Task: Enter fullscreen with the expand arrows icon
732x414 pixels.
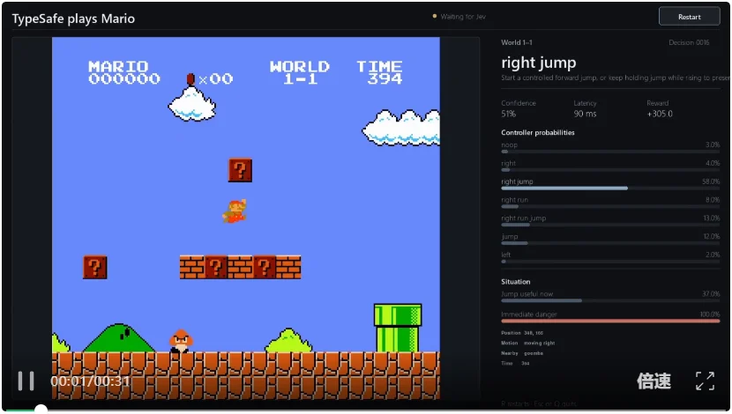Action: (705, 381)
